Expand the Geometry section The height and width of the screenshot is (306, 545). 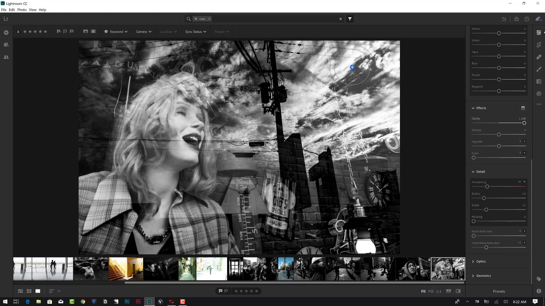click(x=473, y=276)
